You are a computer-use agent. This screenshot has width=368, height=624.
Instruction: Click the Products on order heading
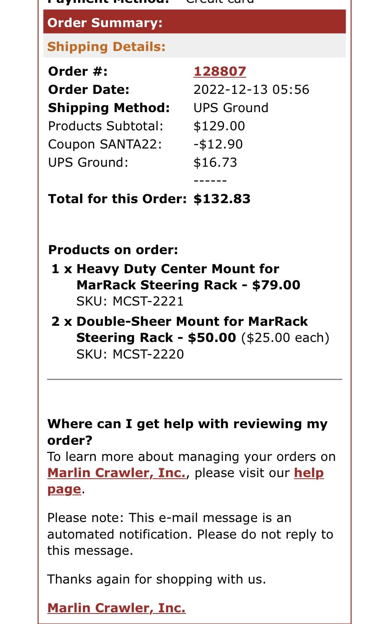tap(113, 250)
